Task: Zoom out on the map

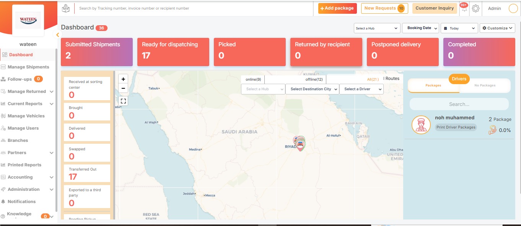Action: coord(123,88)
